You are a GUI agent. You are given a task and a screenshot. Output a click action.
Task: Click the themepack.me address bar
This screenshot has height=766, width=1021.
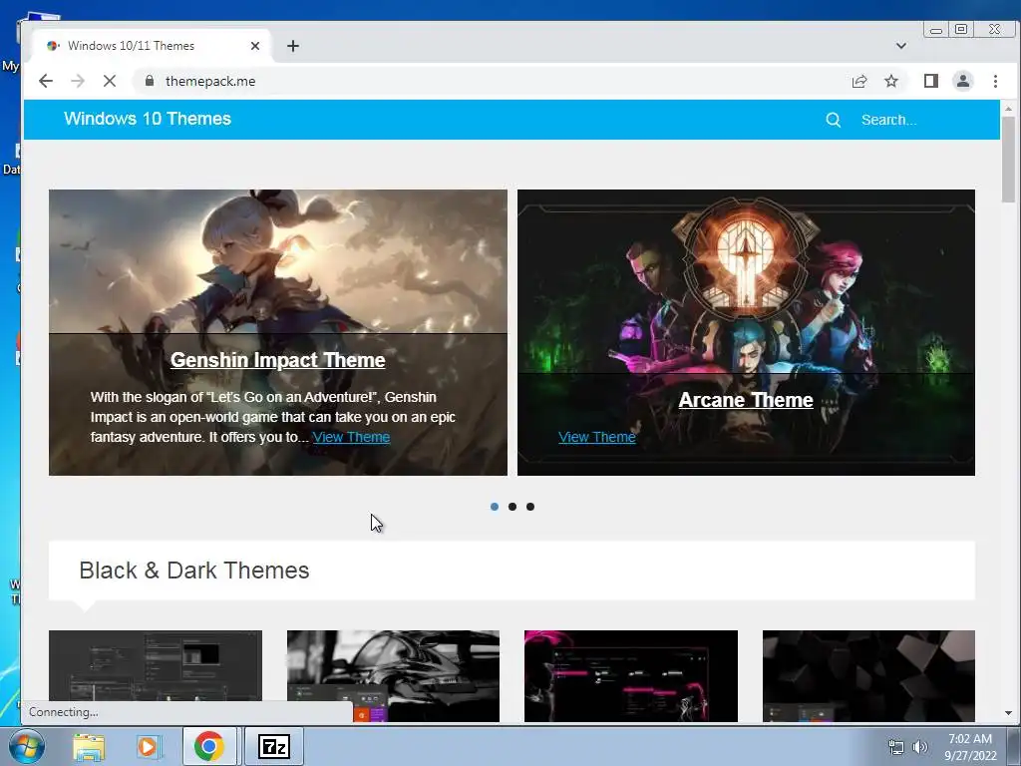pos(489,82)
